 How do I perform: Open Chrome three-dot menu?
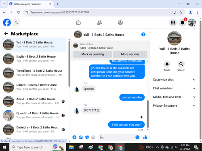[x=198, y=12]
